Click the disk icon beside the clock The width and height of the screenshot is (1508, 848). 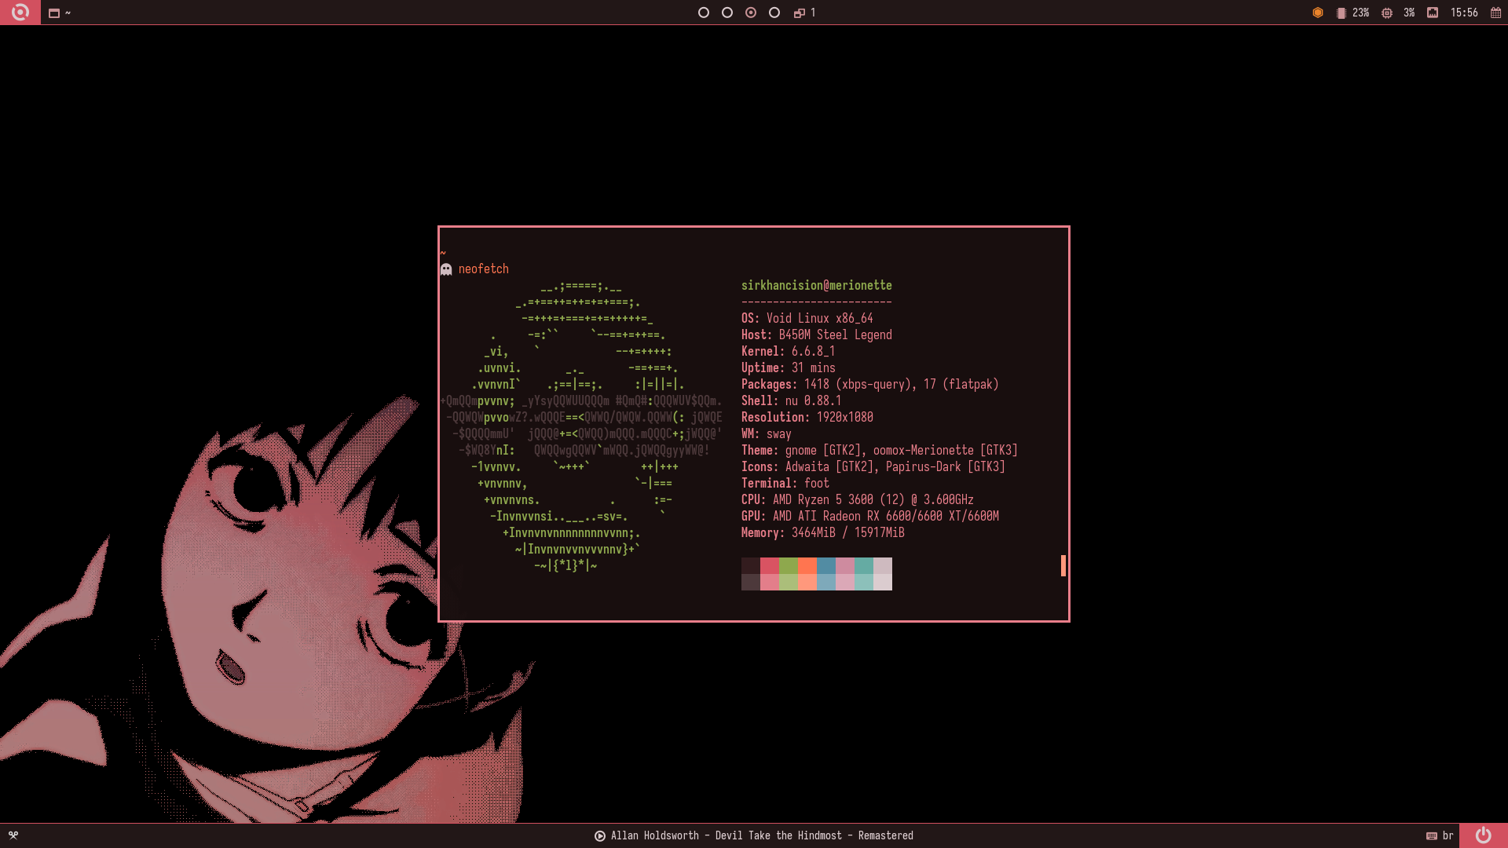click(1433, 13)
